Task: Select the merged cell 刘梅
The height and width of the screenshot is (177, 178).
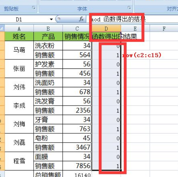Action: (x=19, y=124)
